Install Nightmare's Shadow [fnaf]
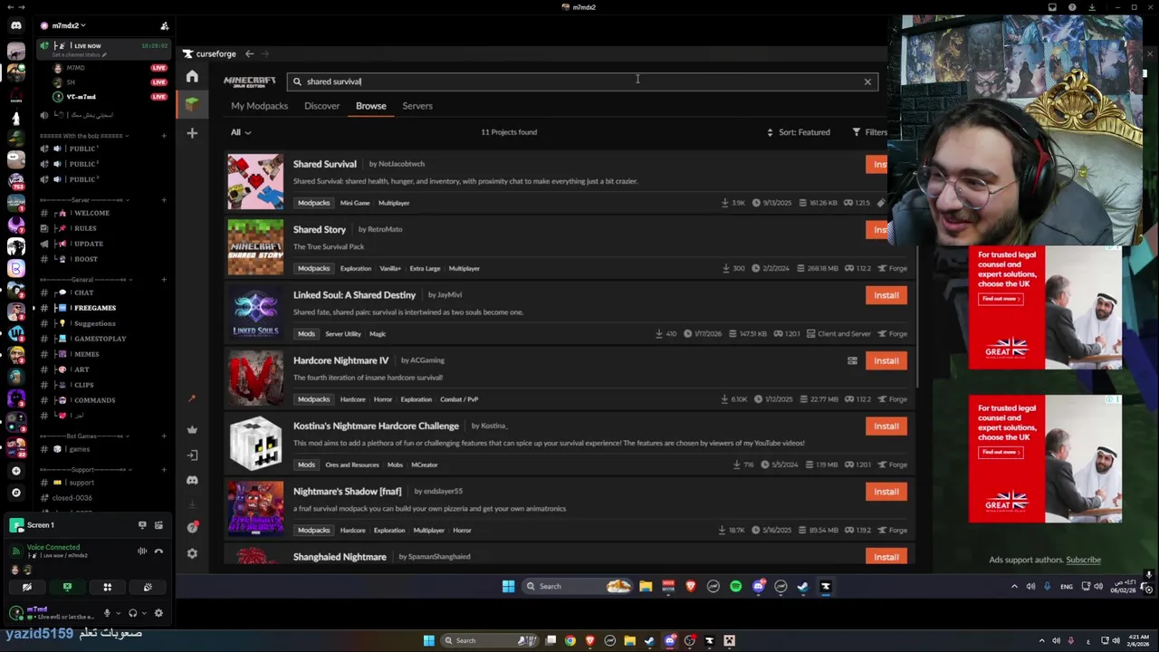 886,492
